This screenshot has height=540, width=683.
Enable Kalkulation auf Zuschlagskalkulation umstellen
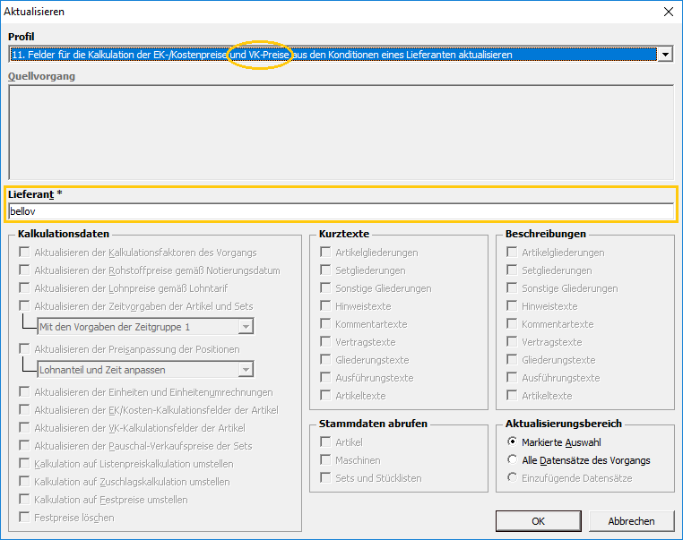click(24, 482)
